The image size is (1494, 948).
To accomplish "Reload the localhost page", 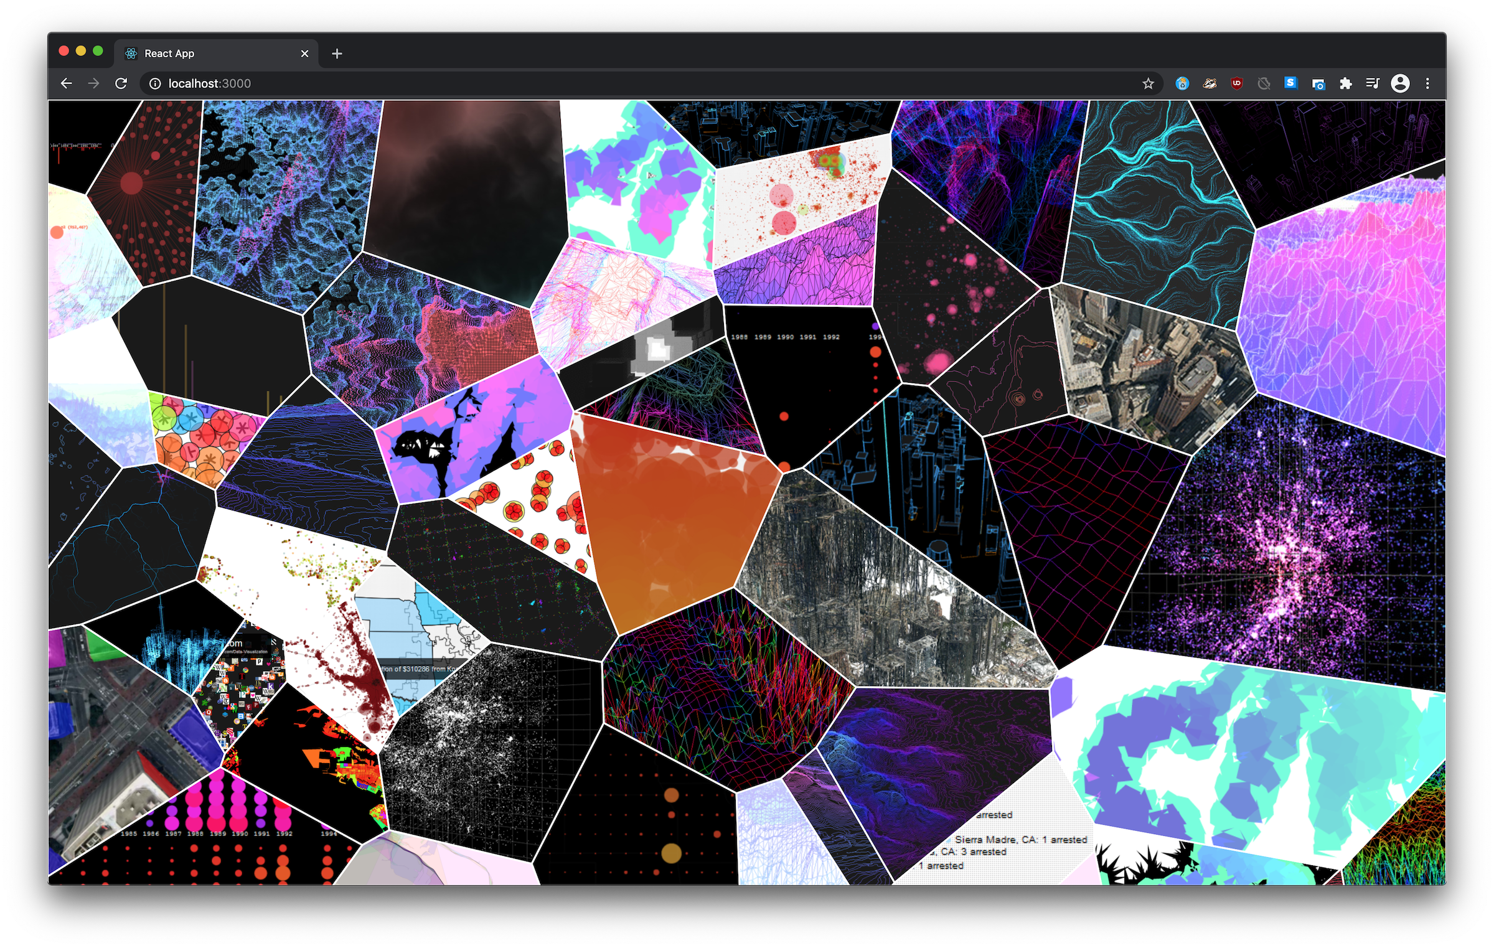I will coord(121,83).
